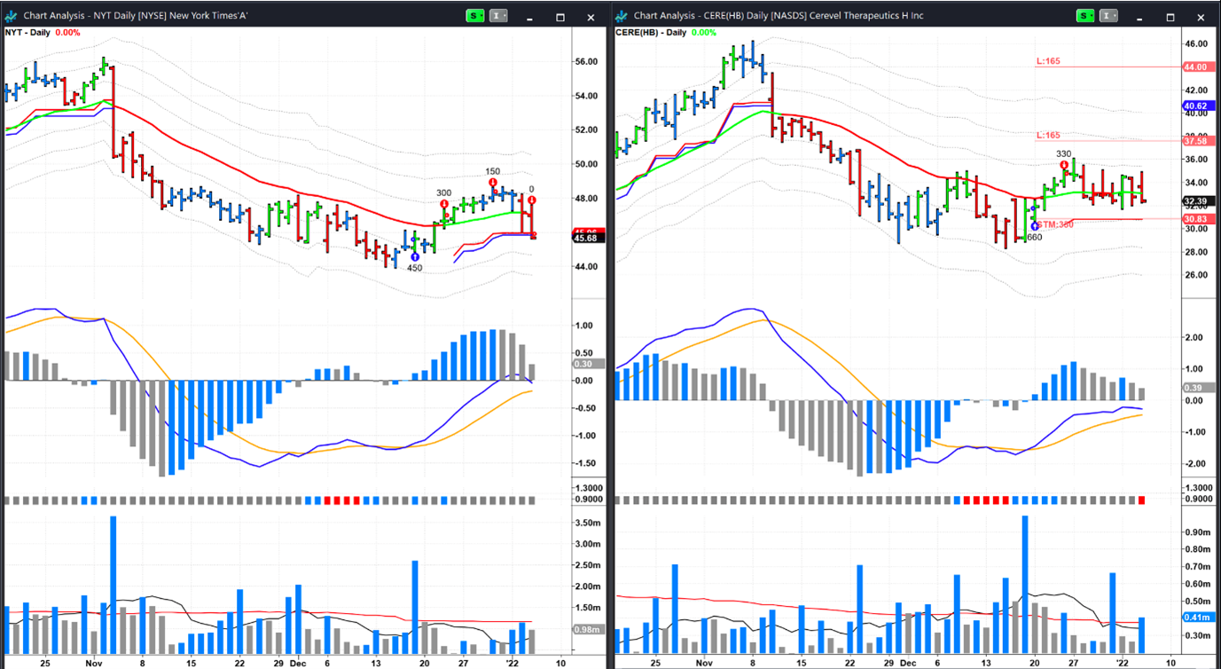Click the 0.39 MACD histogram value label
The width and height of the screenshot is (1221, 669).
[x=1194, y=388]
